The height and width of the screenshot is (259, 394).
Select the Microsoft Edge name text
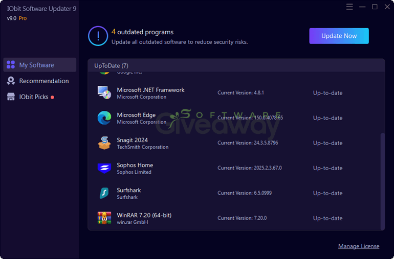click(136, 115)
